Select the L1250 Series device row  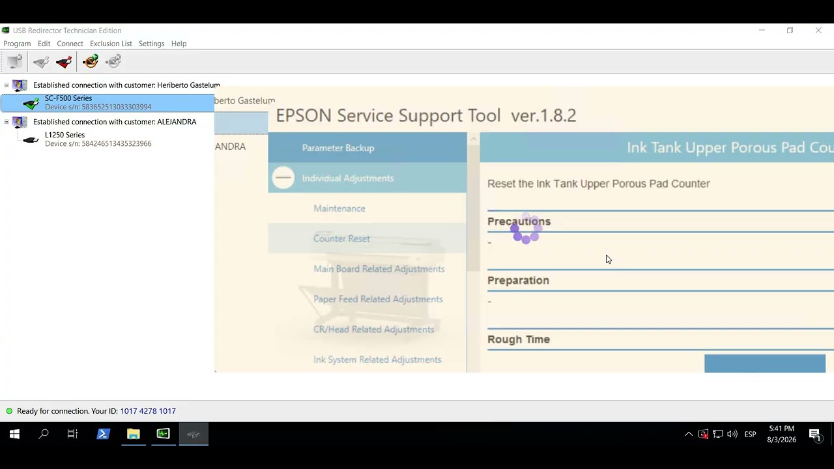point(98,139)
